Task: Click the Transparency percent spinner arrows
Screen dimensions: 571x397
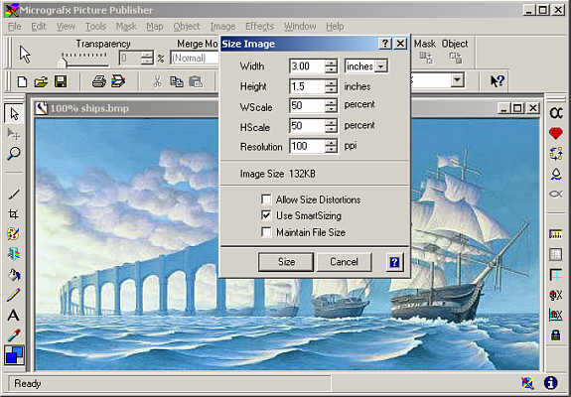Action: pyautogui.click(x=147, y=58)
